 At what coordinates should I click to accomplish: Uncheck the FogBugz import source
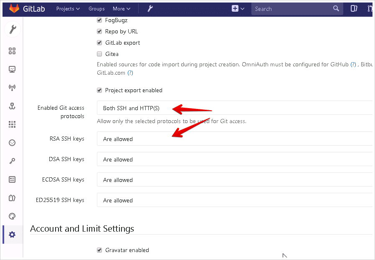coord(99,20)
